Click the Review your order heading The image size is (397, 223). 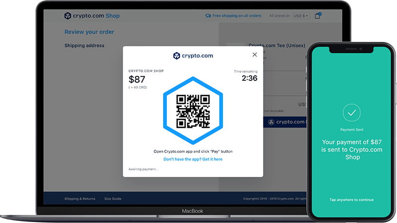pyautogui.click(x=89, y=32)
